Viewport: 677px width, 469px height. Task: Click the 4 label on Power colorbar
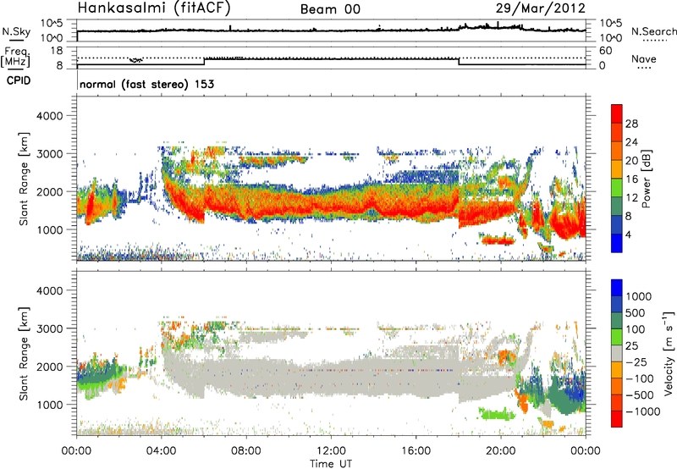(629, 234)
